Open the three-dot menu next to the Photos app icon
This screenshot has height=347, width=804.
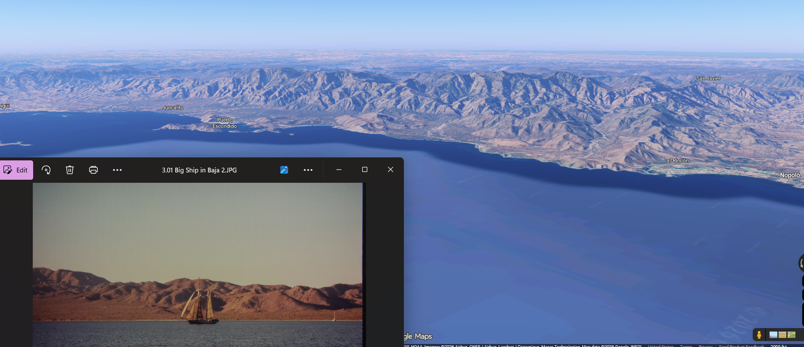pos(308,170)
